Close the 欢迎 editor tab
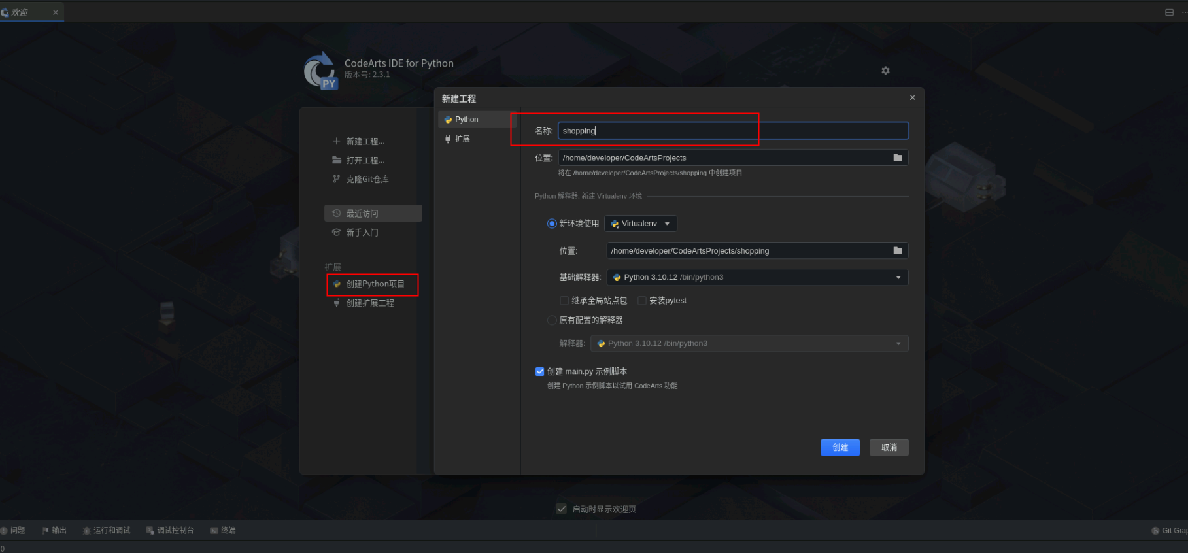Screen dimensions: 1188x553 pyautogui.click(x=56, y=12)
